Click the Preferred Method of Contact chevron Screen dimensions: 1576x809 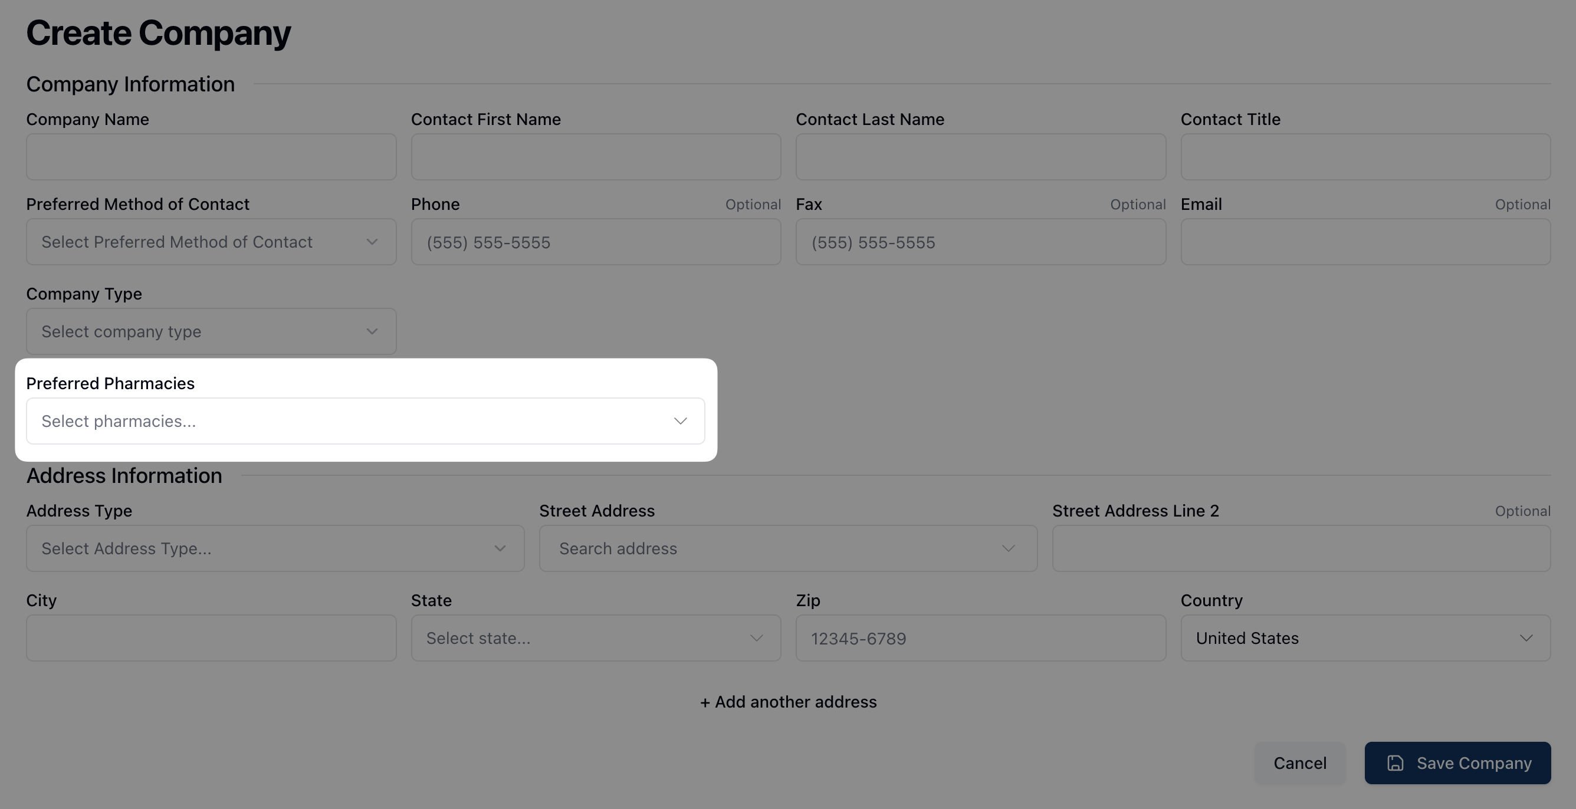pos(372,242)
